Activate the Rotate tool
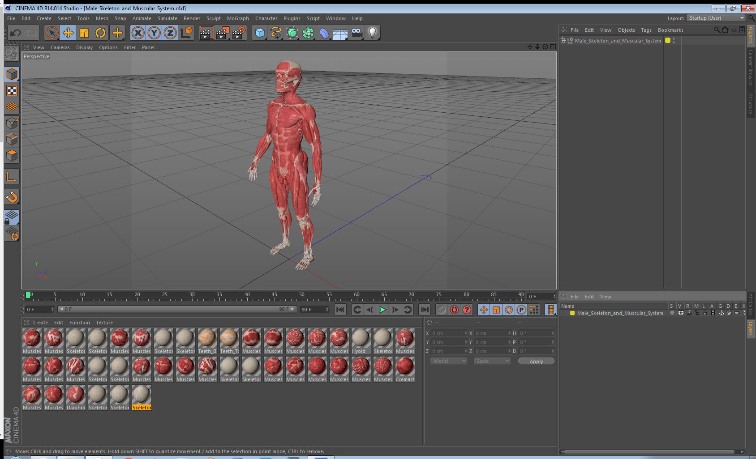This screenshot has height=459, width=756. click(x=100, y=33)
